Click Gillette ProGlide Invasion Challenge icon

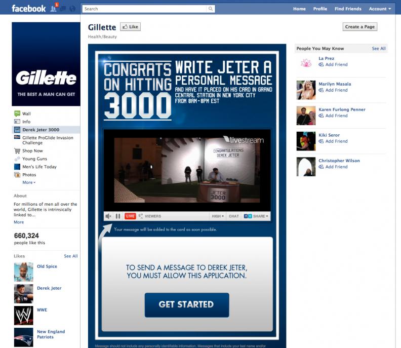(x=17, y=137)
